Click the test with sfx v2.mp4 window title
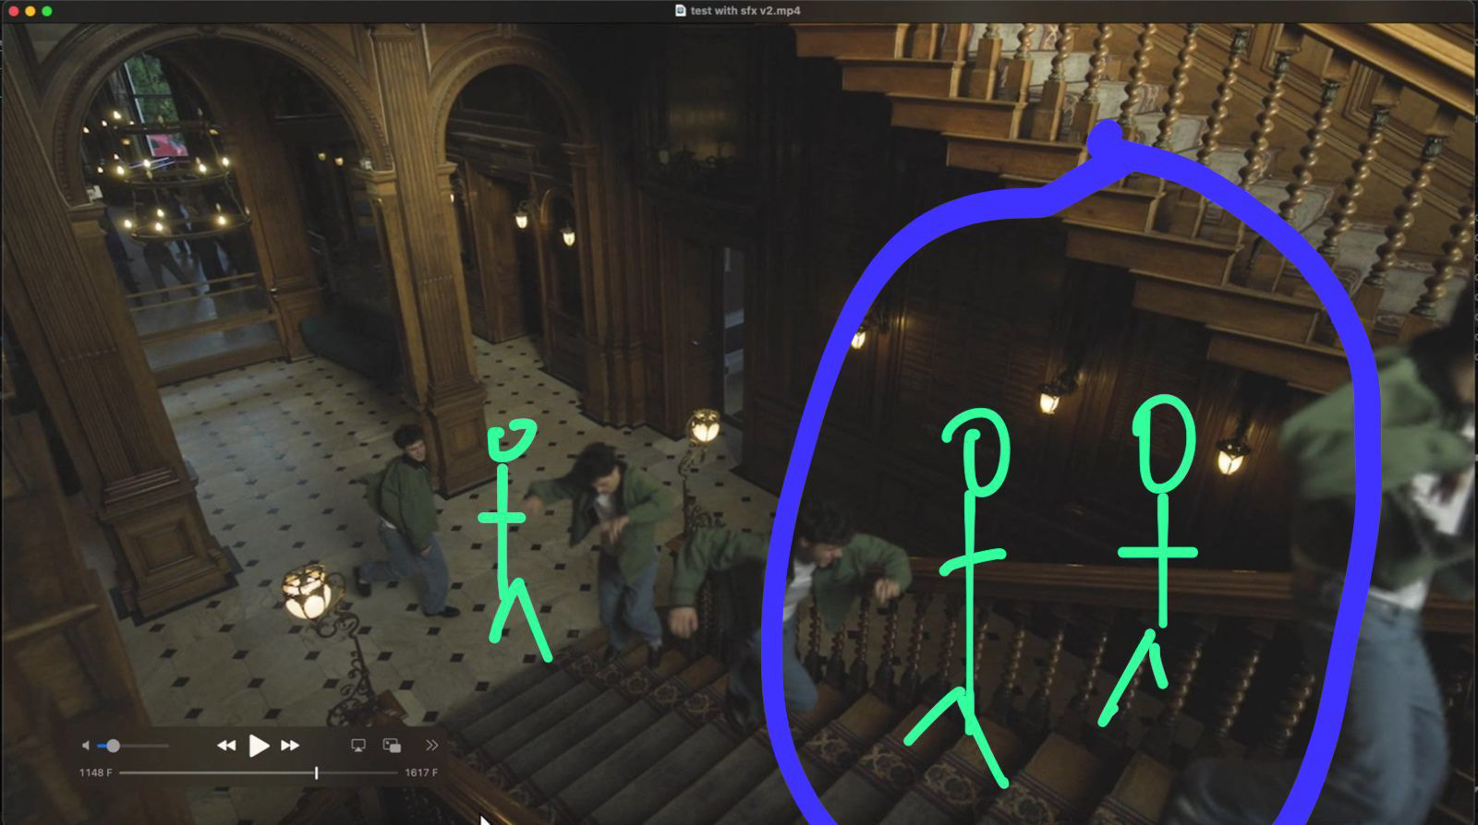 (x=745, y=10)
